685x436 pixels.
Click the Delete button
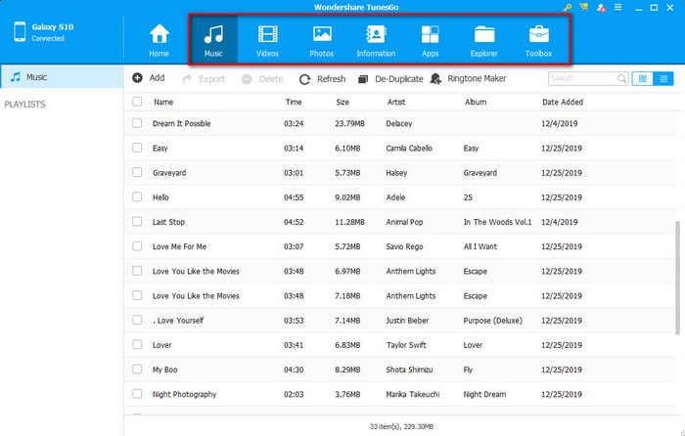tap(262, 79)
